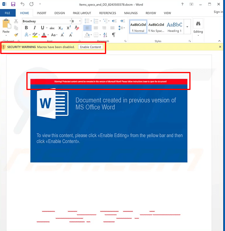The width and height of the screenshot is (225, 231).
Task: Dismiss the security warning bar
Action: tap(220, 47)
